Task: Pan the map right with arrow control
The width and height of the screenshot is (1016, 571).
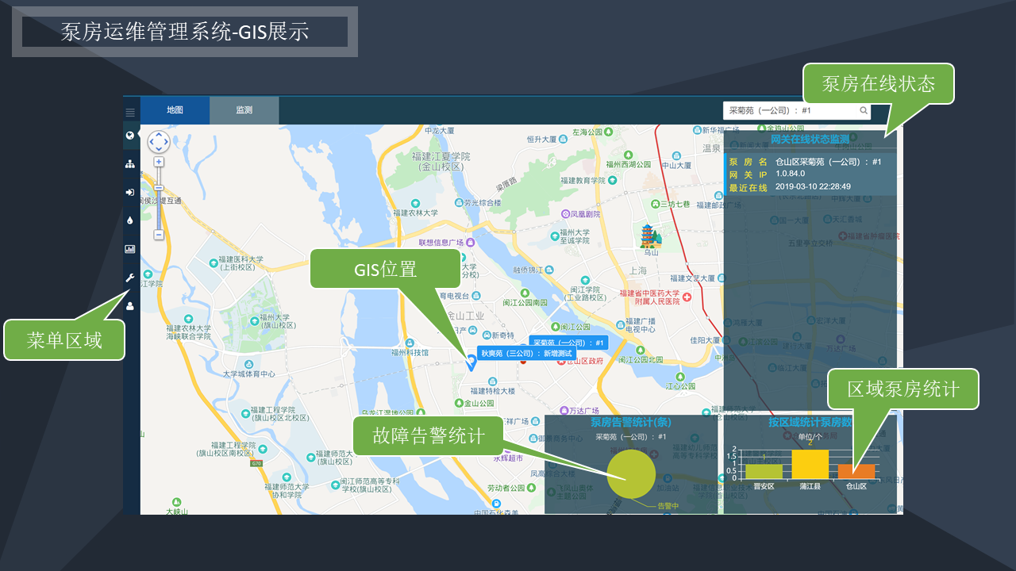Action: 167,142
